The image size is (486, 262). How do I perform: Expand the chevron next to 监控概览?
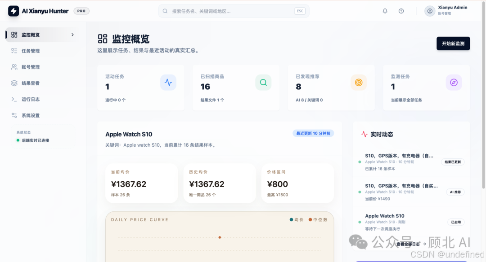point(72,35)
